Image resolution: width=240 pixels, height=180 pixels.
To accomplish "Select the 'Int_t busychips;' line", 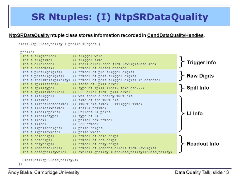I will coord(38,144).
